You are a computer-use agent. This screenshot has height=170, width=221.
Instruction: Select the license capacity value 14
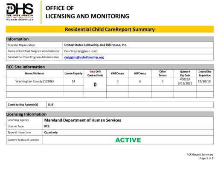point(73,81)
